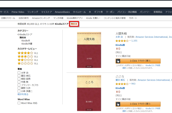Viewport: 172px width, 113px height.
Task: Select 無料本 in the category tree
Action: (x=23, y=37)
